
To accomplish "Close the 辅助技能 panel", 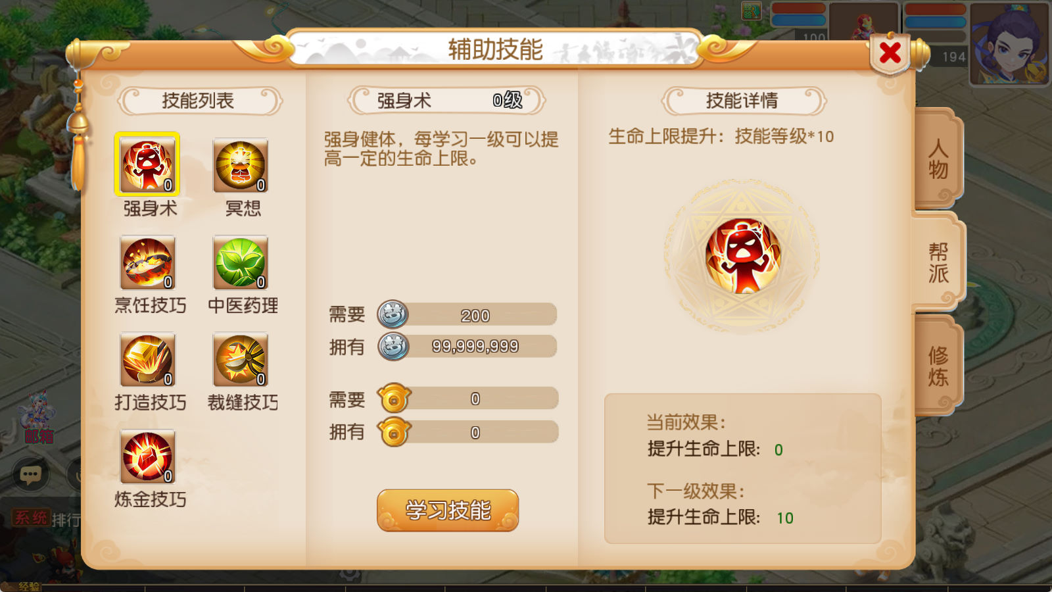I will [890, 53].
